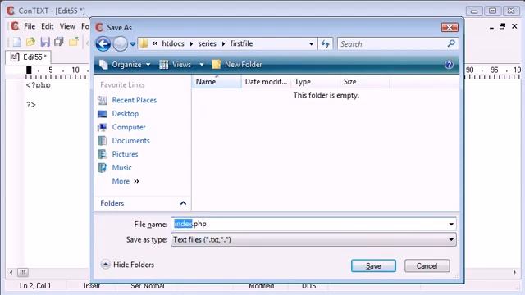Click the Desktop icon in Favorite Links

pos(103,114)
